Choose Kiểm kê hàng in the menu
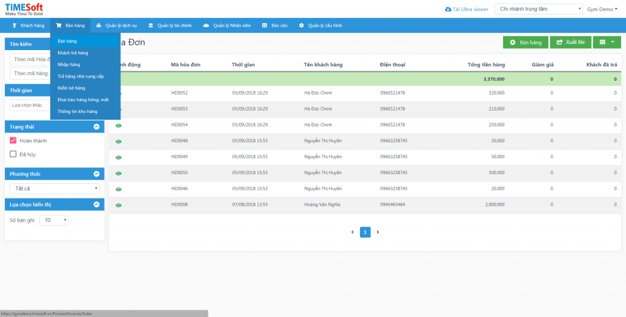This screenshot has height=317, width=626. coord(72,88)
